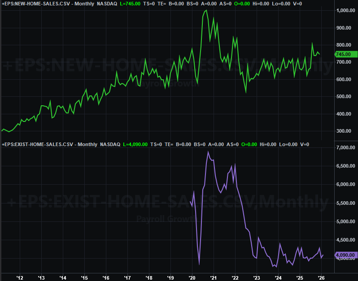358x281 pixels.
Task: Click the 1,000.00 level on upper price axis
Action: (x=345, y=10)
